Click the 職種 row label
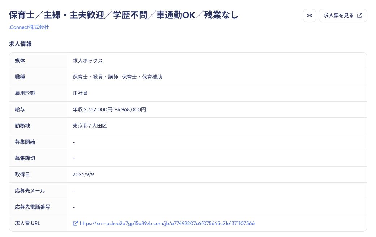 [20, 77]
